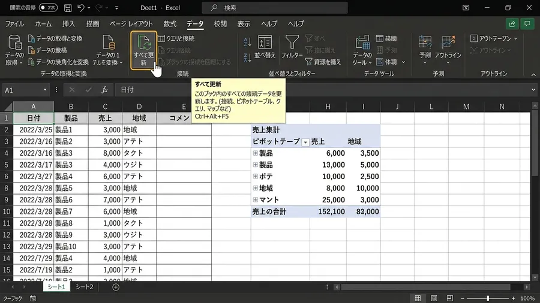Click the zoom slider handle
This screenshot has height=303, width=540.
coord(488,298)
